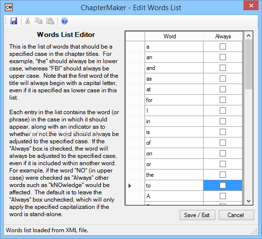Toggle the Always checkbox for "and"

(223, 68)
